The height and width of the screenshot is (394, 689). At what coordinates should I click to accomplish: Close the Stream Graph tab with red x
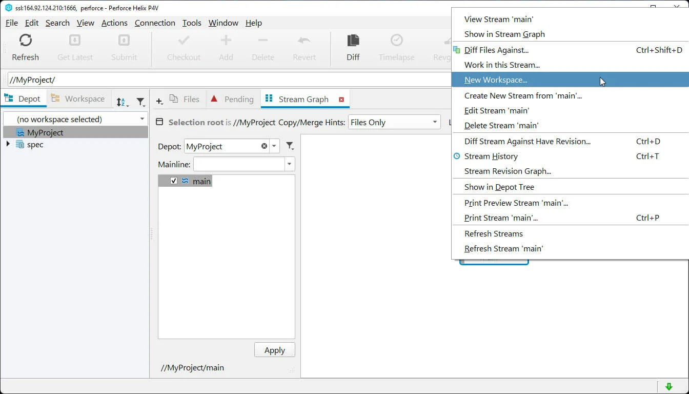point(341,100)
